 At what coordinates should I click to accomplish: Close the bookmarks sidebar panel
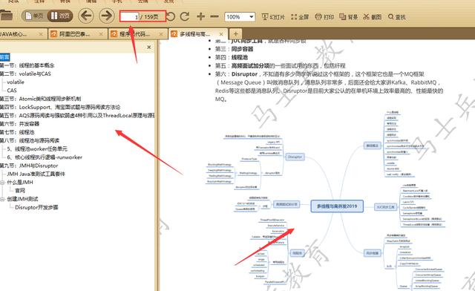(x=148, y=48)
